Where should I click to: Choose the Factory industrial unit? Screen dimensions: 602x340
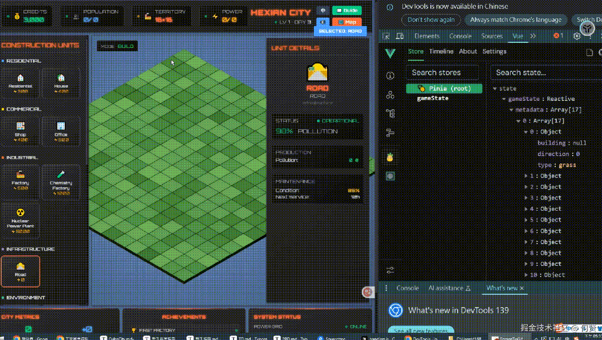21,182
